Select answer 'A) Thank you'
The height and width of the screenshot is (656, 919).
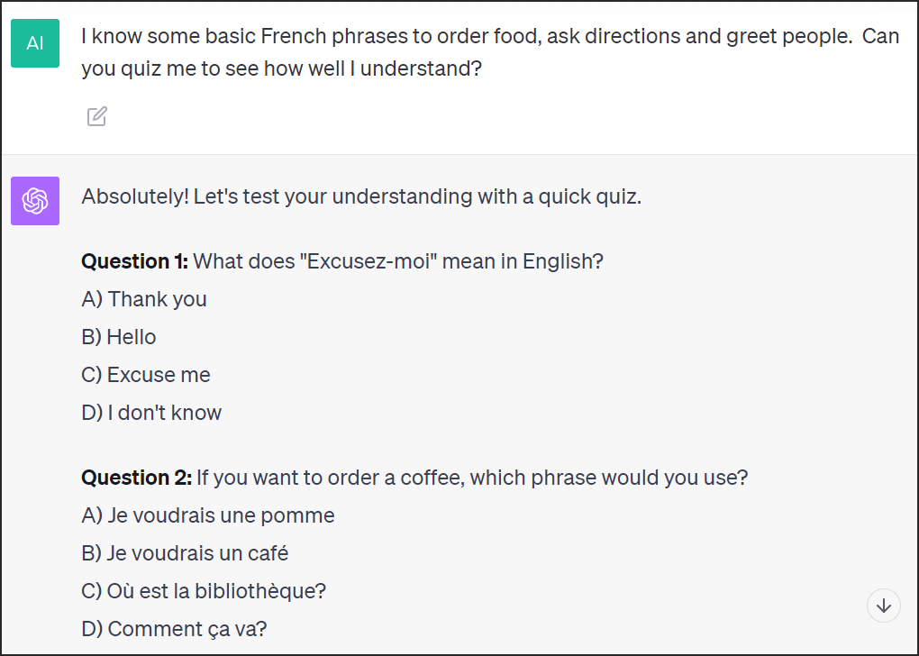point(144,299)
